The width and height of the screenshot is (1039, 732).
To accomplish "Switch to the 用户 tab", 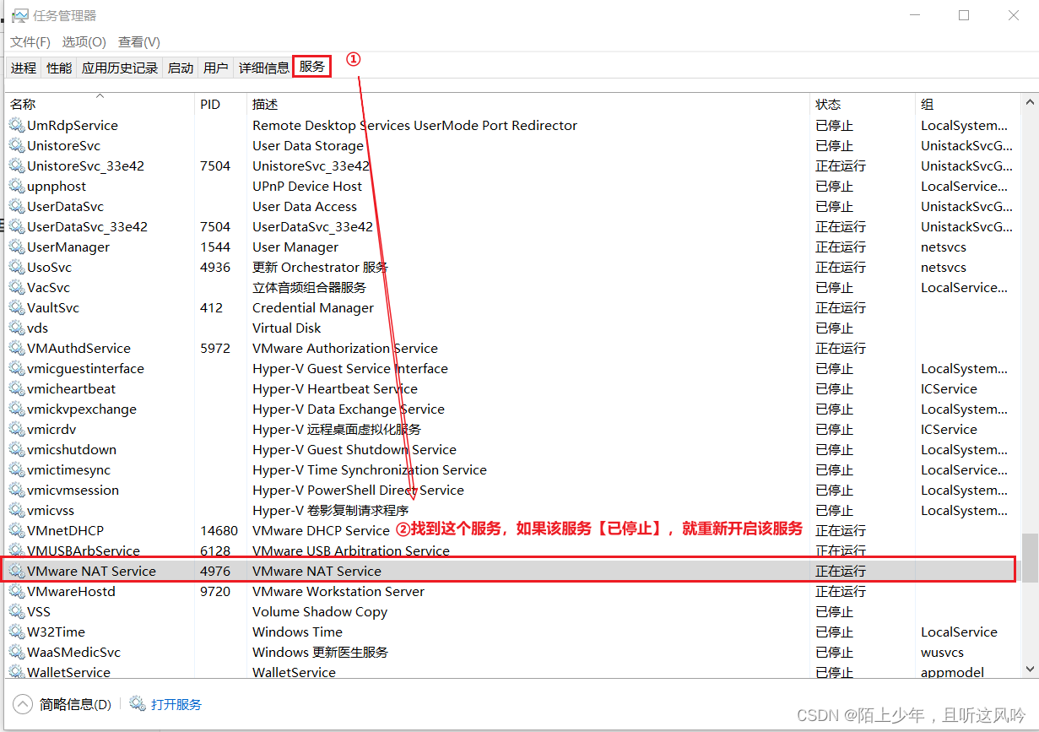I will point(216,68).
